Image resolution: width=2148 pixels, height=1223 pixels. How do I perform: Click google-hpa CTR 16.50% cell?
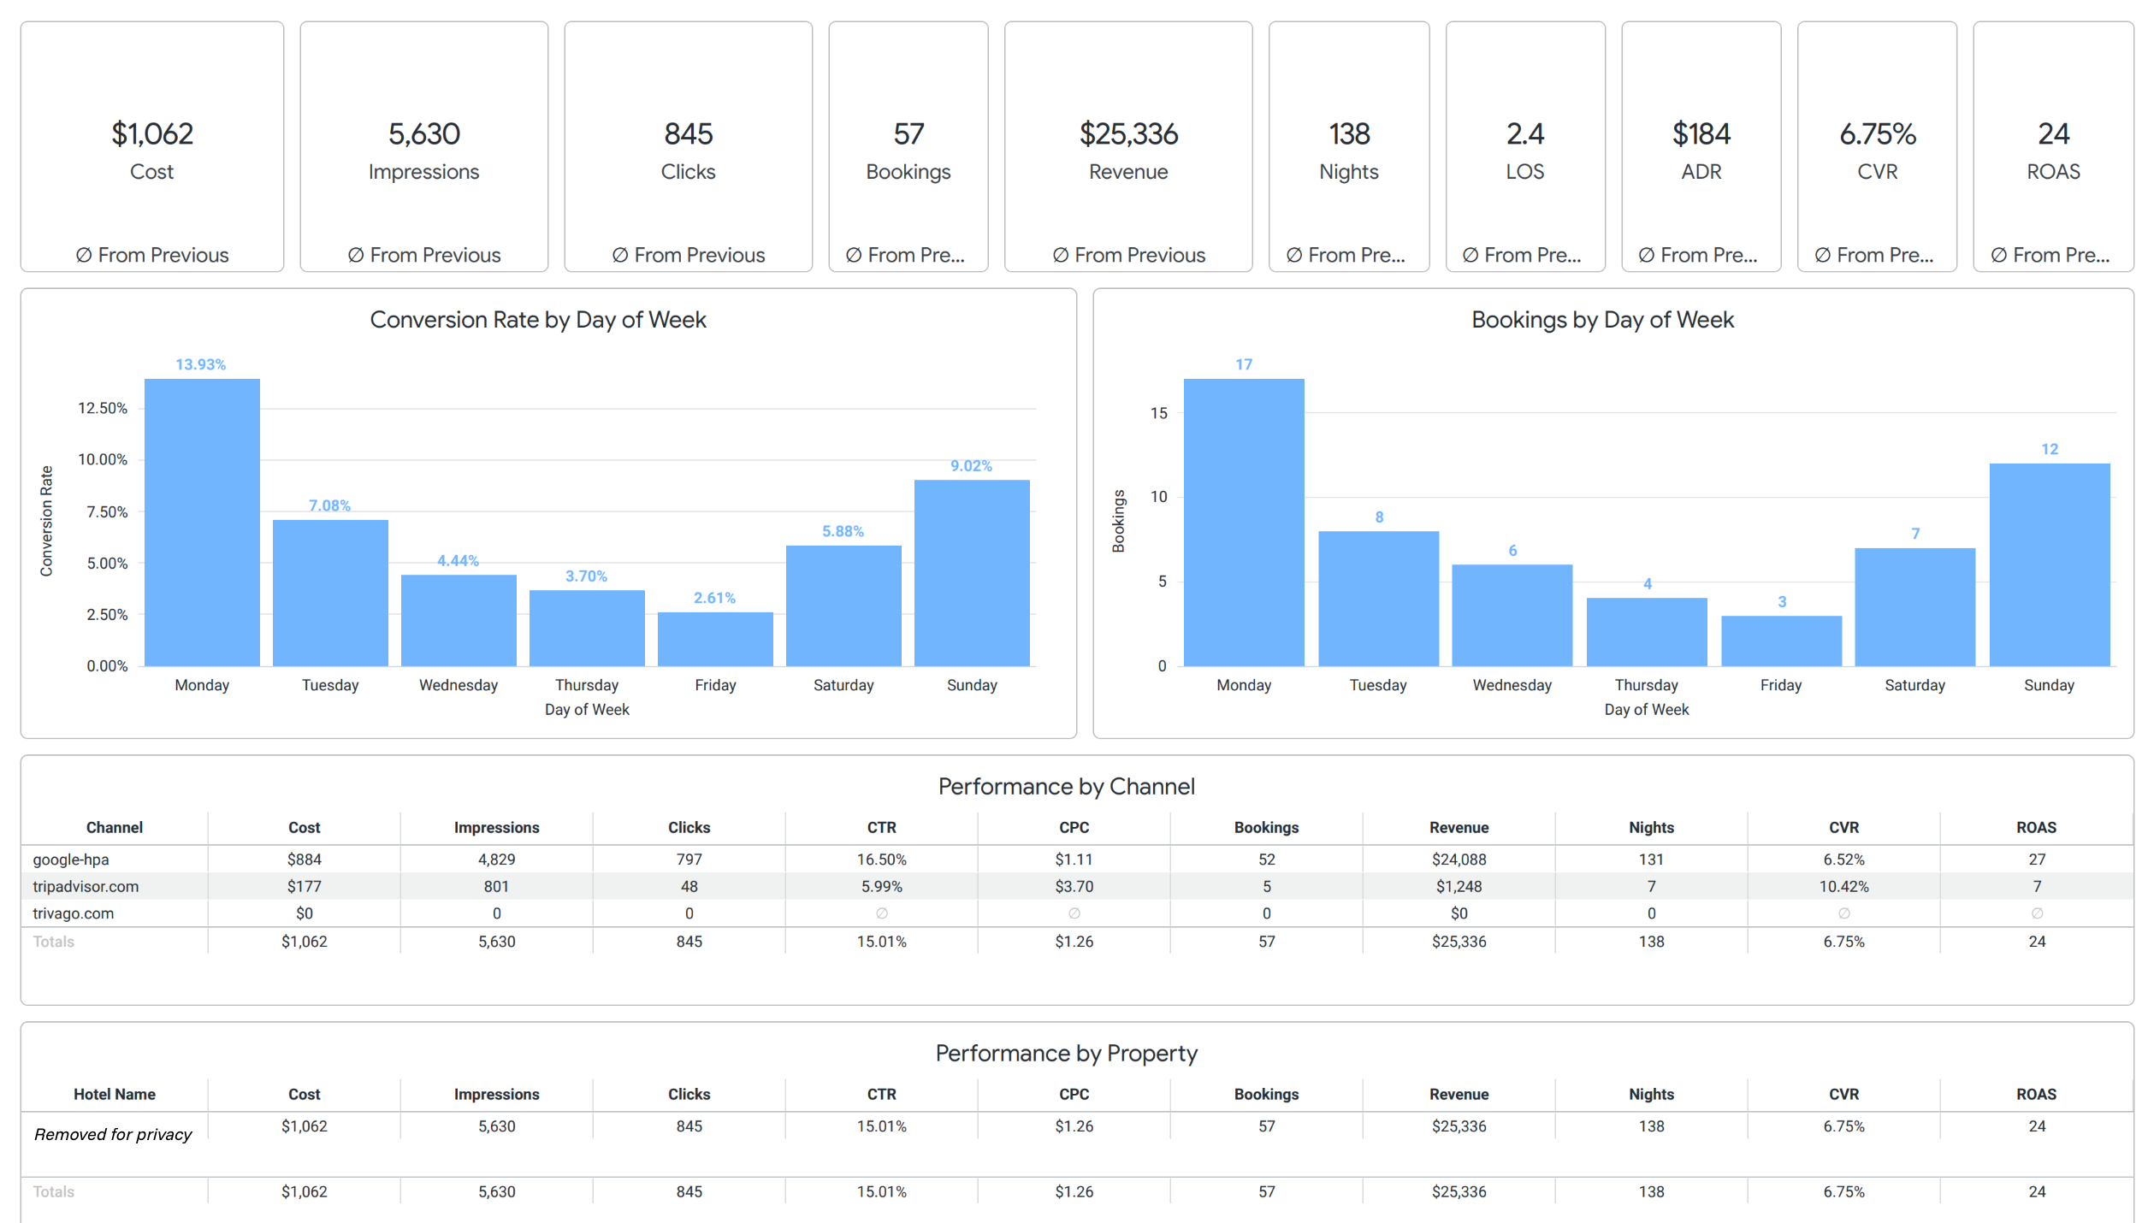[x=882, y=860]
